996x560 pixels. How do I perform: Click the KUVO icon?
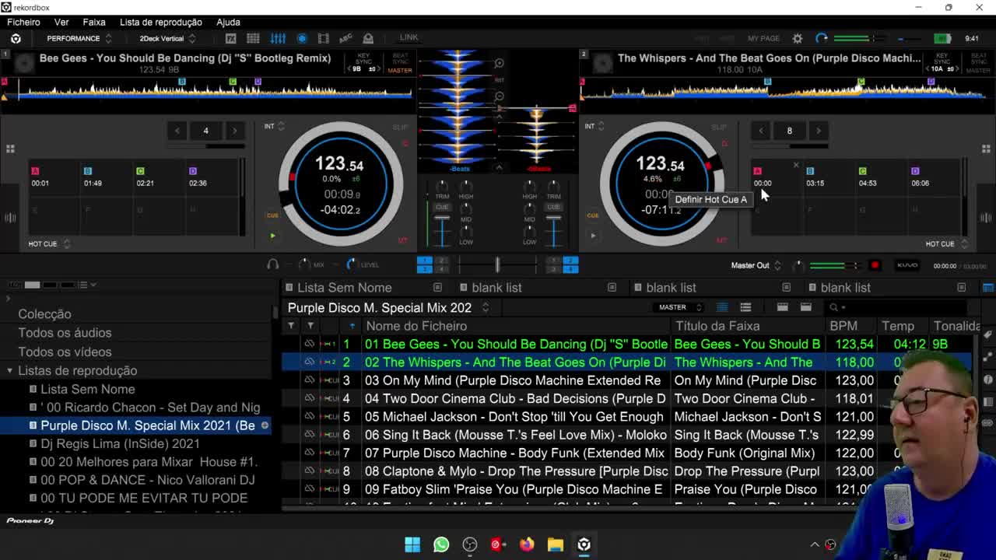pos(907,265)
